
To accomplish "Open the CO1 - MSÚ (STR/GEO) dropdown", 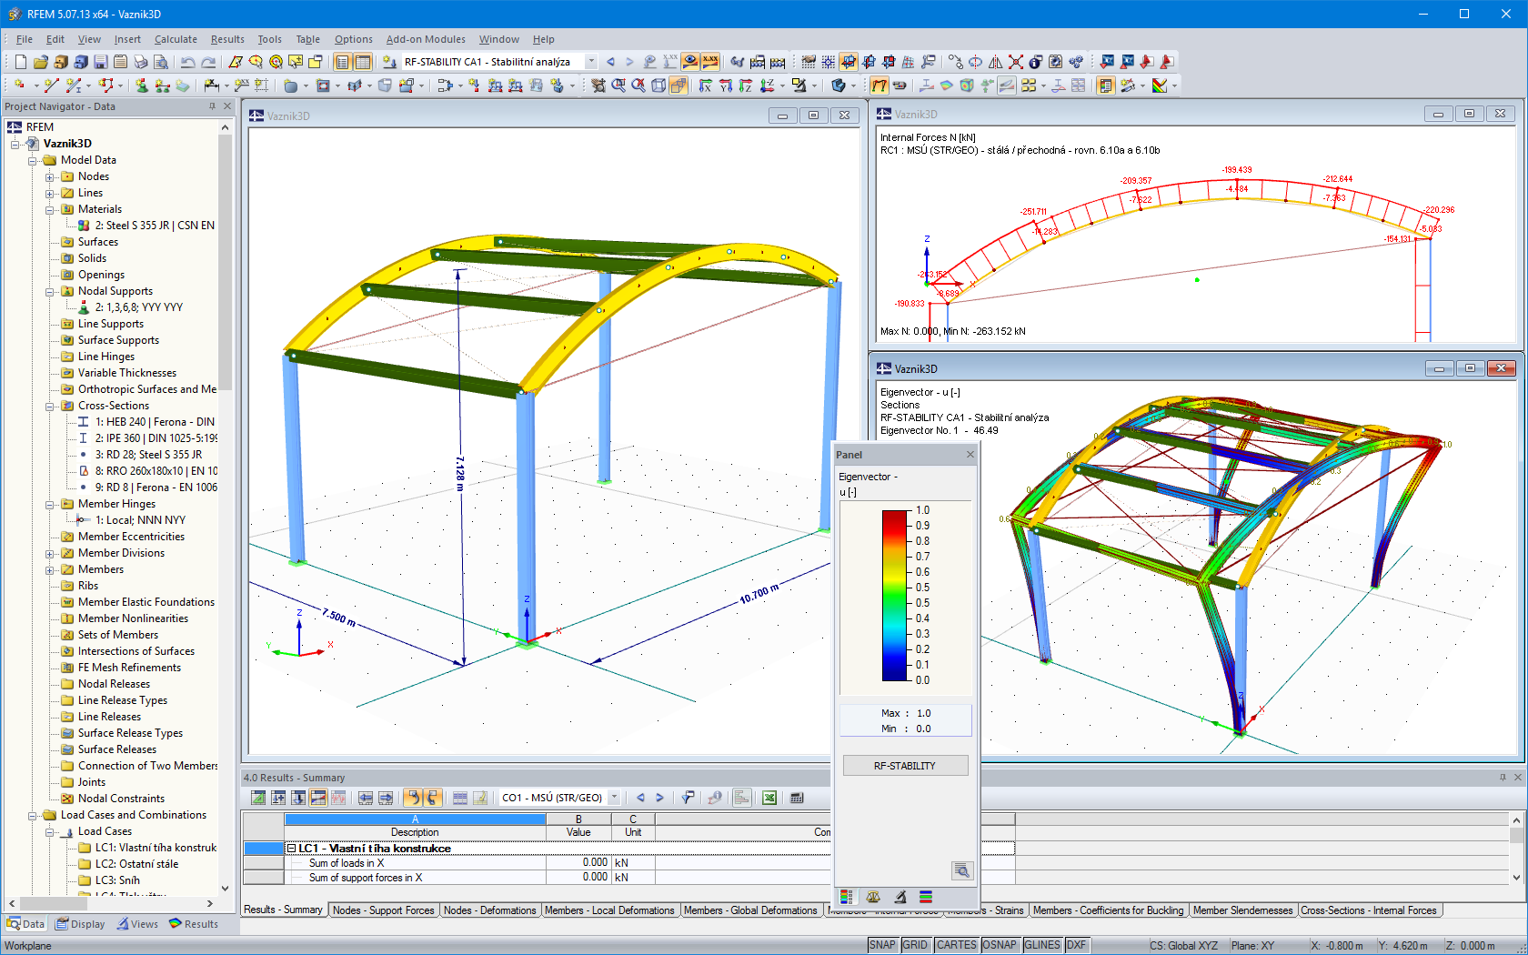I will (614, 798).
